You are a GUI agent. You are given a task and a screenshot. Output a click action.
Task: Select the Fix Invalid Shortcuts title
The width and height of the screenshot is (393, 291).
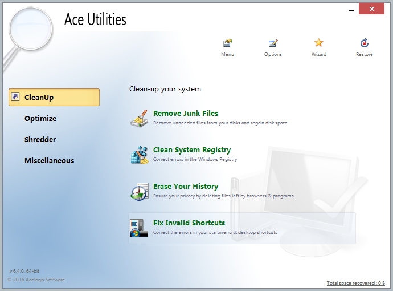189,223
